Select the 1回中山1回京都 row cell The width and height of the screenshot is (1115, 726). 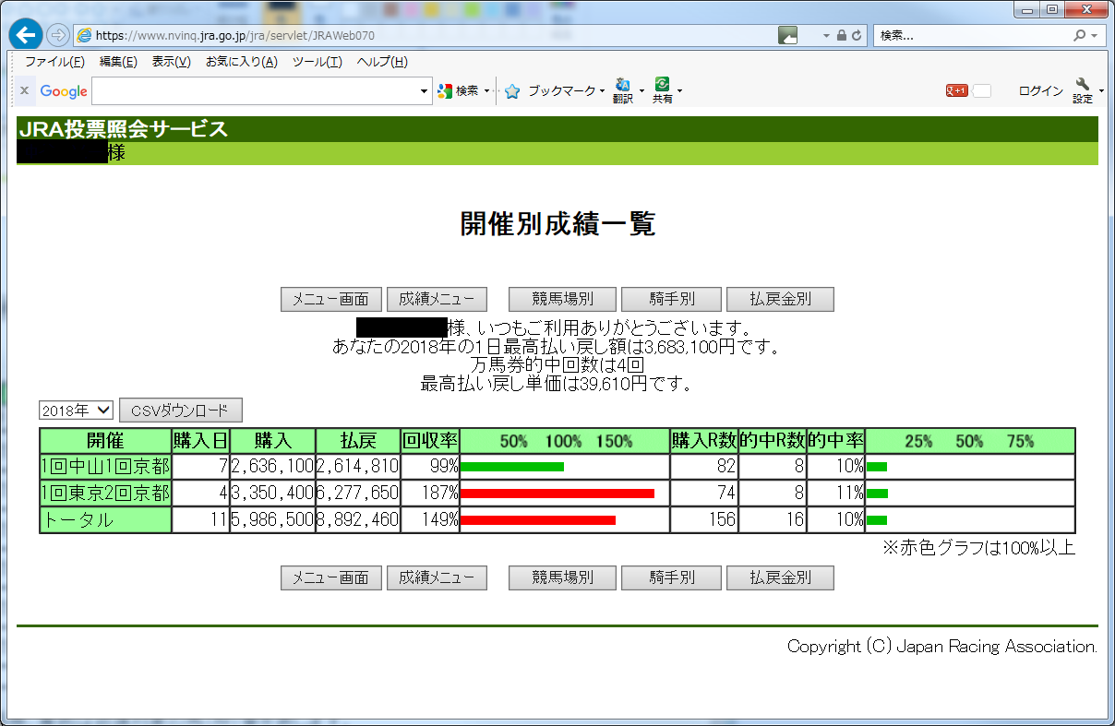(x=105, y=467)
